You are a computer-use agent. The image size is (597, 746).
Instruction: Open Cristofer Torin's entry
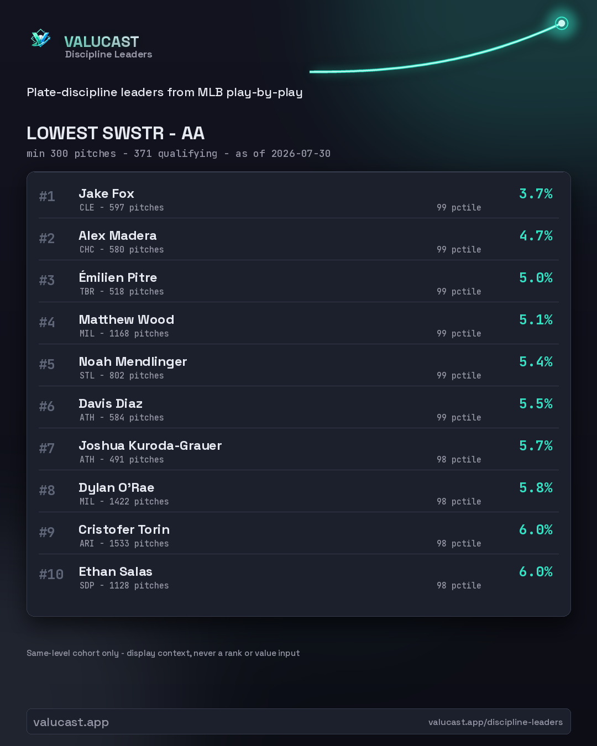tap(298, 533)
